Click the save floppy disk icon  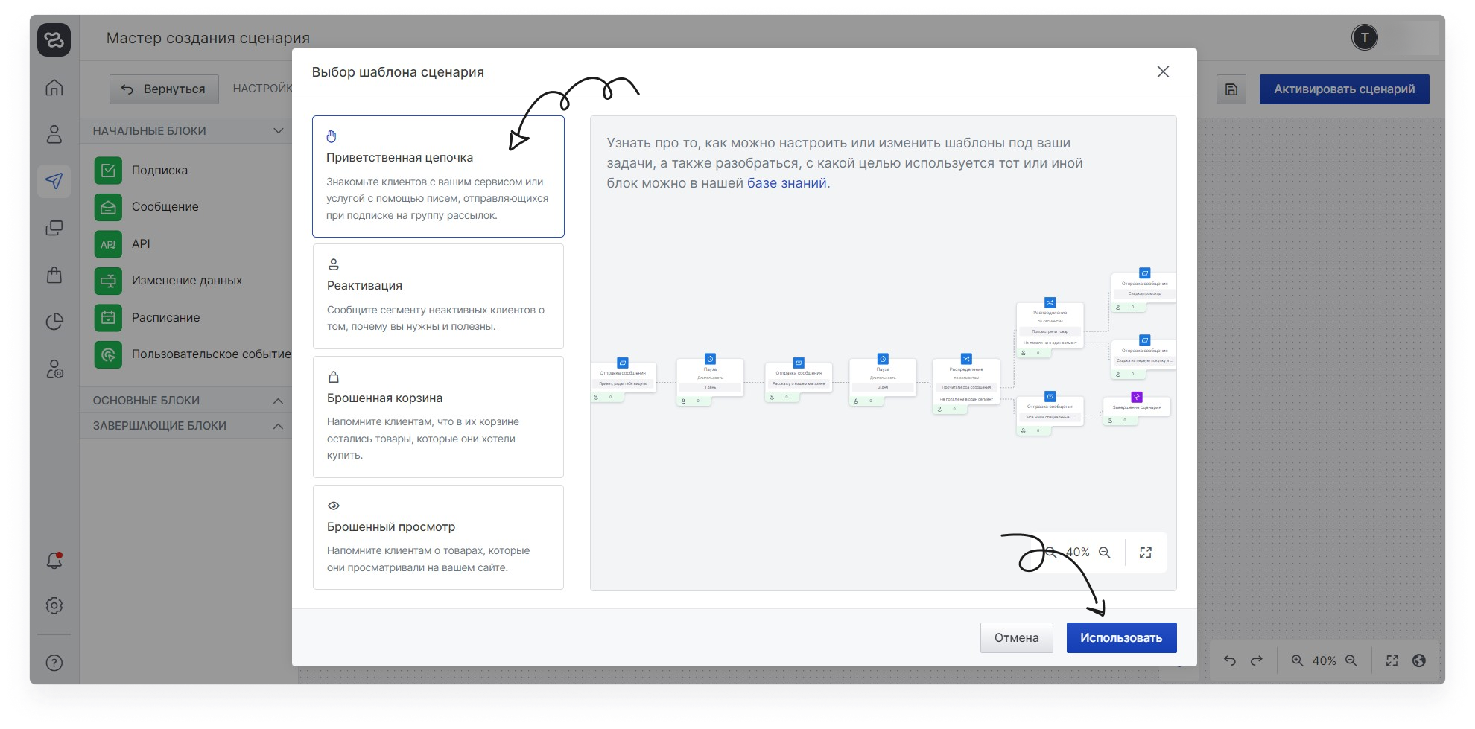pos(1231,89)
